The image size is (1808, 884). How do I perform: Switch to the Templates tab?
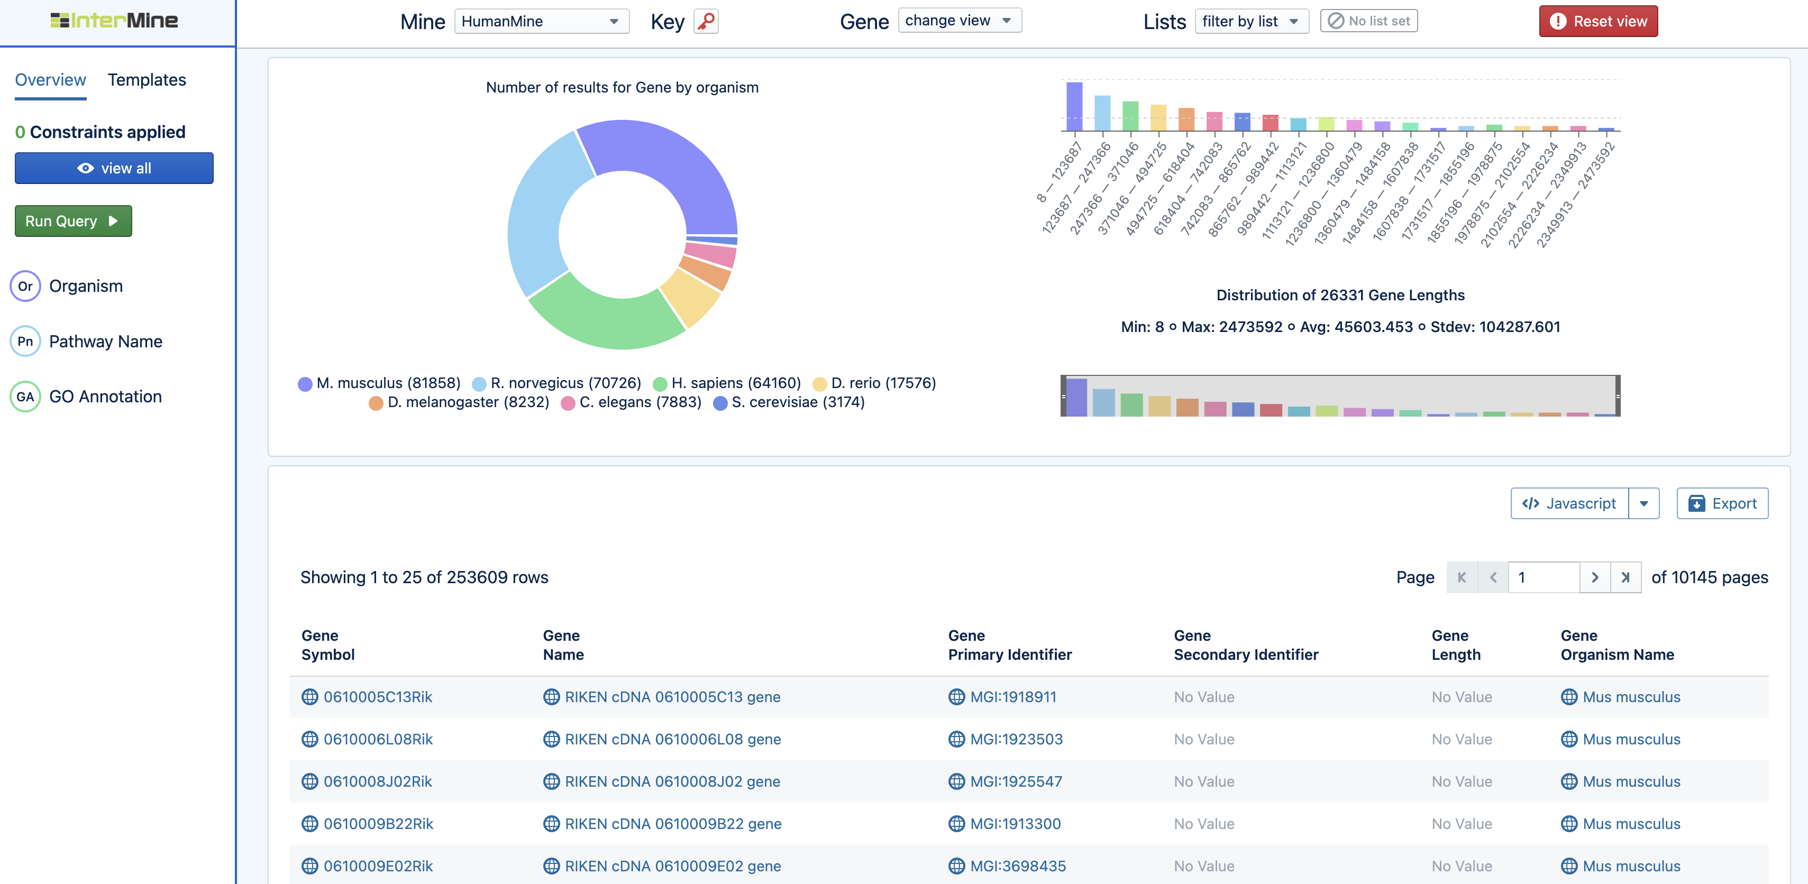coord(147,79)
